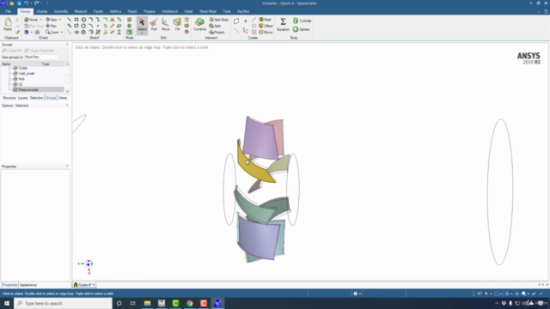Open the Assembly ribbon tab
550x309 pixels.
[61, 11]
